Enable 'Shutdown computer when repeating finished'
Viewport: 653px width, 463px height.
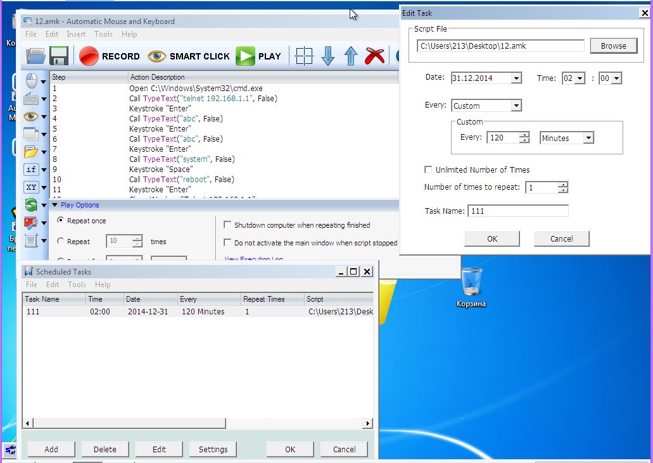pos(228,225)
